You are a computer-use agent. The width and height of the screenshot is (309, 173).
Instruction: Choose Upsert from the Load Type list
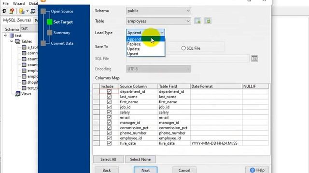(x=145, y=54)
